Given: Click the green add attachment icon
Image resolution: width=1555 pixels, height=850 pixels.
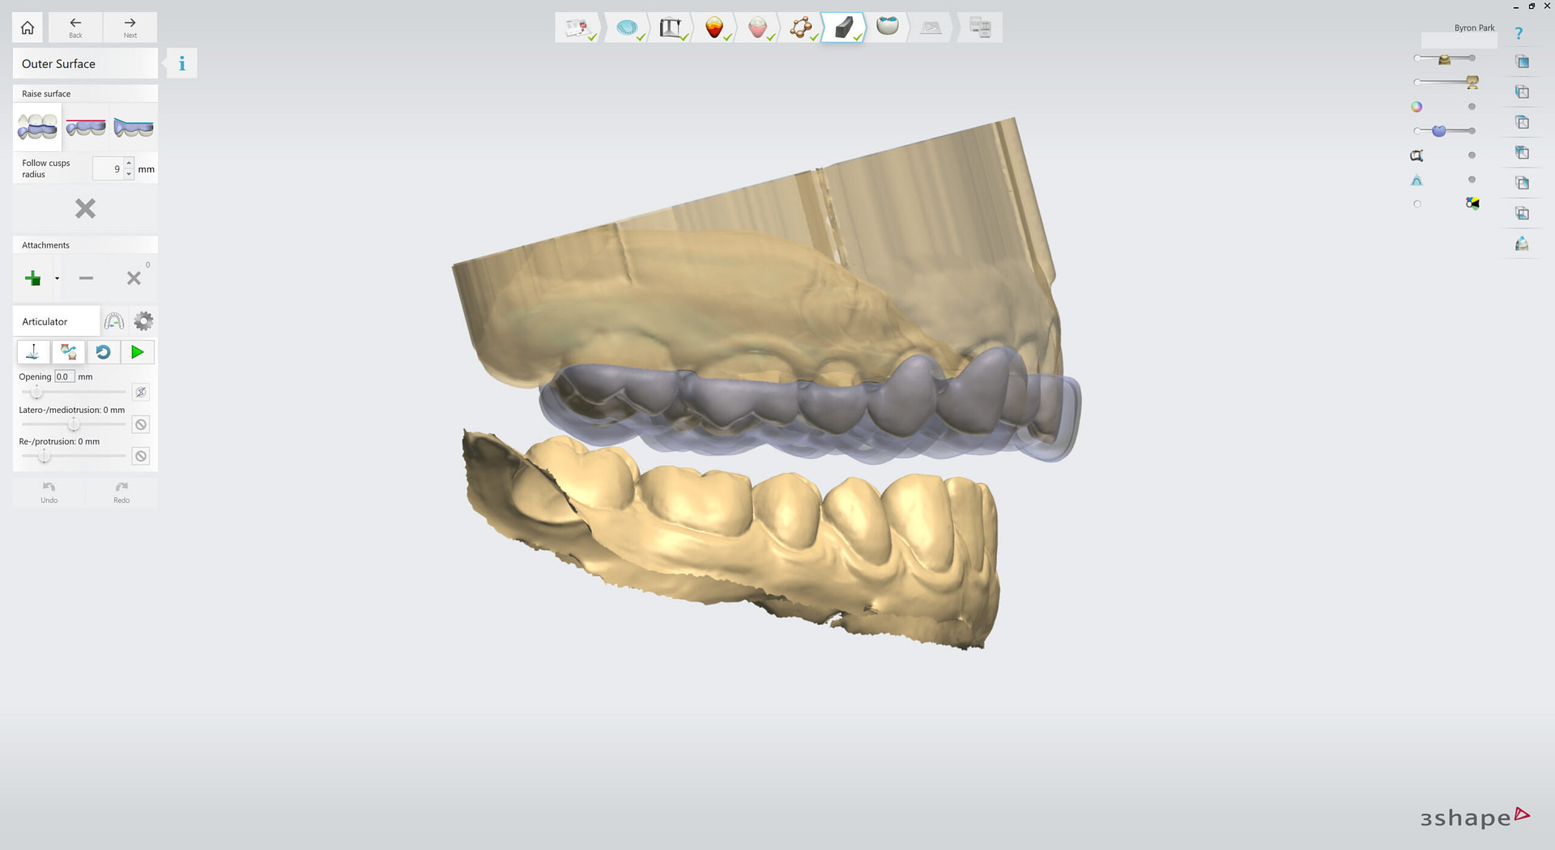Looking at the screenshot, I should point(32,278).
